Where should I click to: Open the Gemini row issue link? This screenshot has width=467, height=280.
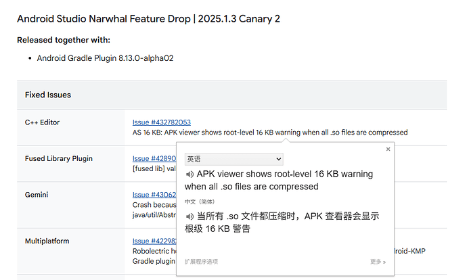pyautogui.click(x=154, y=195)
